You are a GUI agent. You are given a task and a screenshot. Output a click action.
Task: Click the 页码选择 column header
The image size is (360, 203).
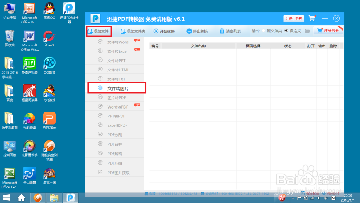(253, 46)
